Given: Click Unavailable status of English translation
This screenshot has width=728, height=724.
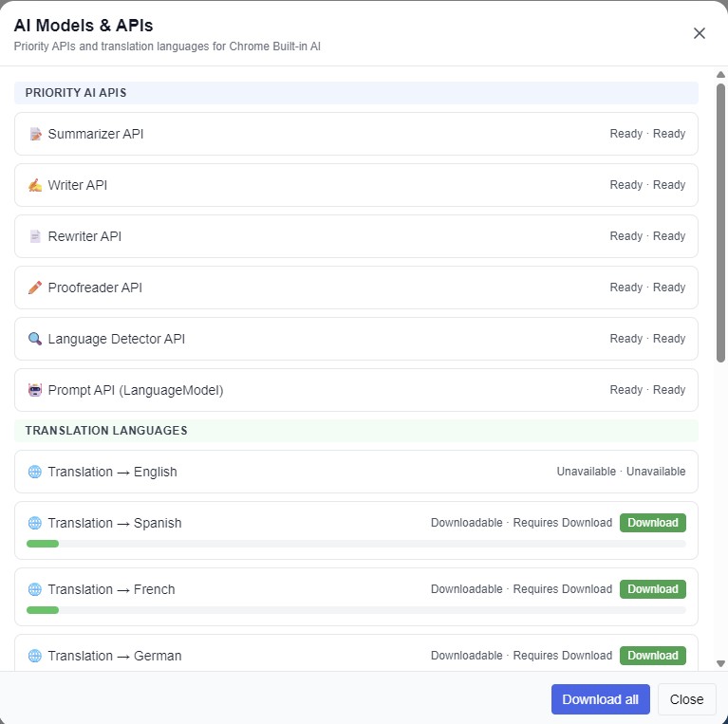Looking at the screenshot, I should click(621, 471).
